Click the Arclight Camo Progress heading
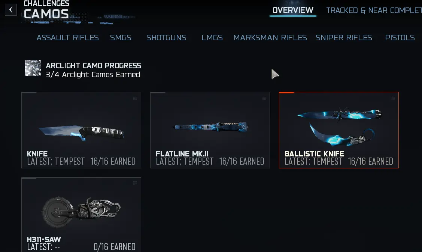The width and height of the screenshot is (422, 252). pyautogui.click(x=93, y=66)
